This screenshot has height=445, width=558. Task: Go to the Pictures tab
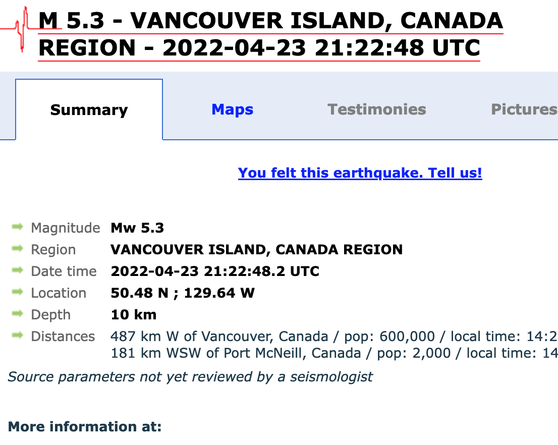[524, 109]
